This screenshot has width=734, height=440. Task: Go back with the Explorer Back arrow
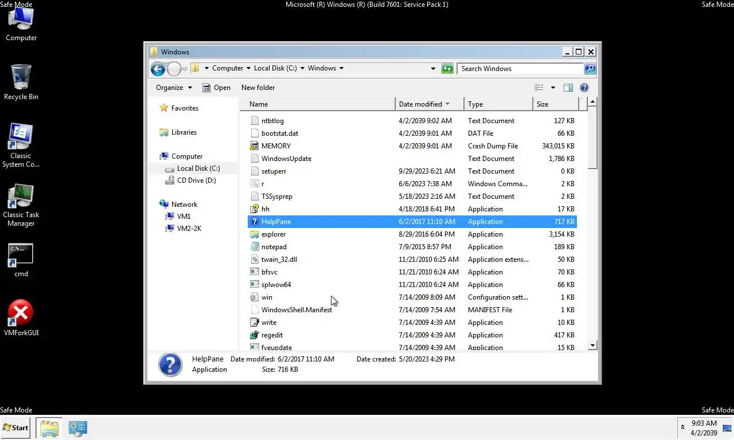(158, 69)
